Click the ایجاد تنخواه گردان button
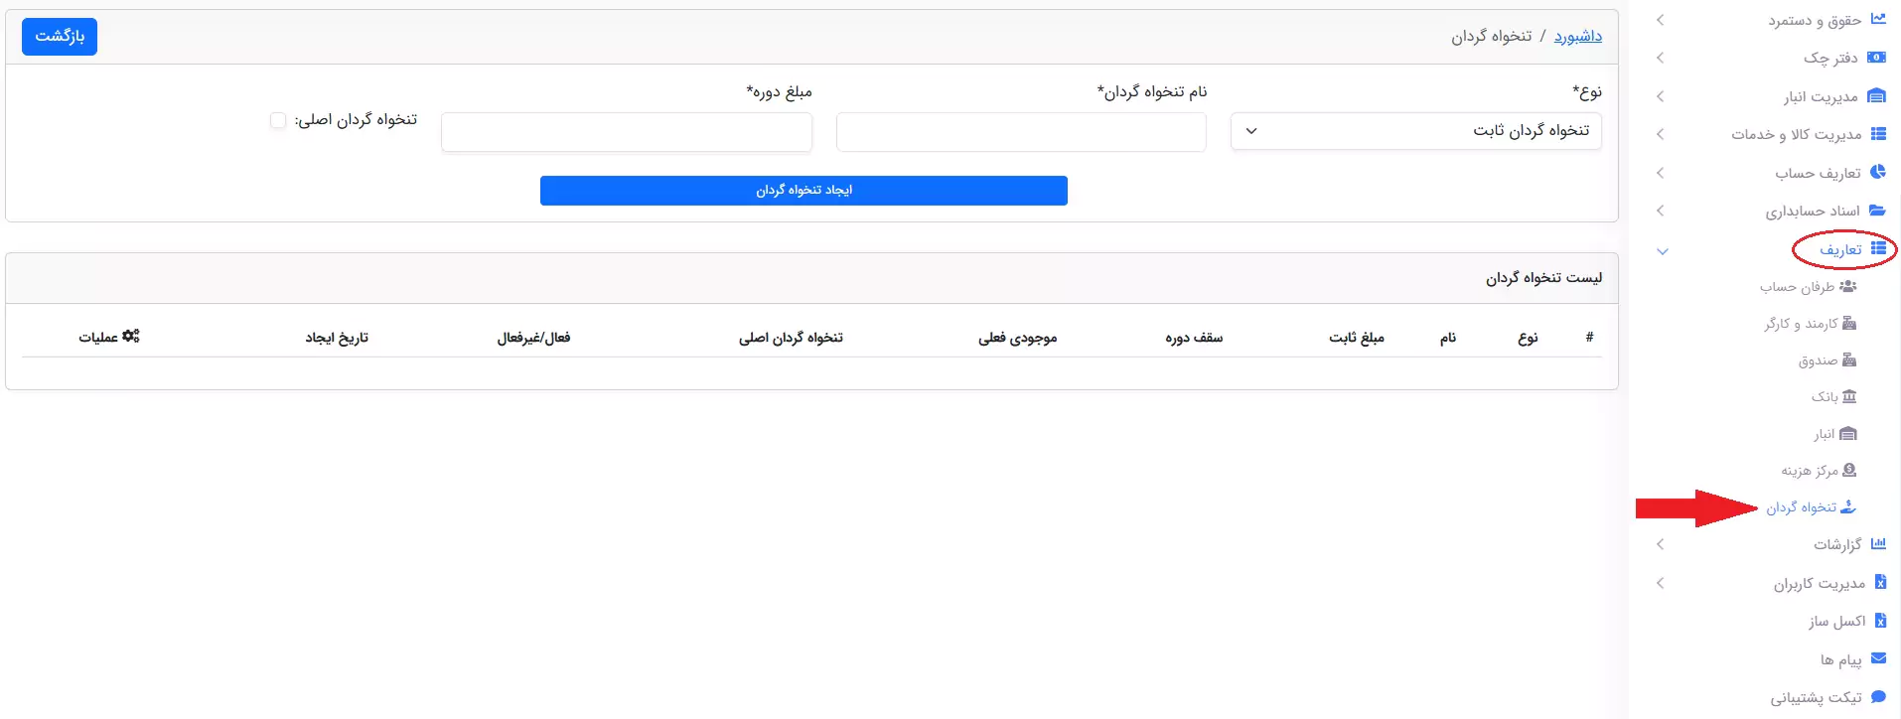This screenshot has height=719, width=1901. (804, 191)
